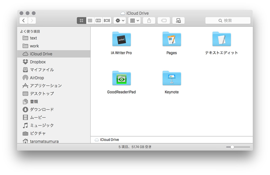Click the connect to server toolbar icon
The image size is (270, 175).
(178, 21)
